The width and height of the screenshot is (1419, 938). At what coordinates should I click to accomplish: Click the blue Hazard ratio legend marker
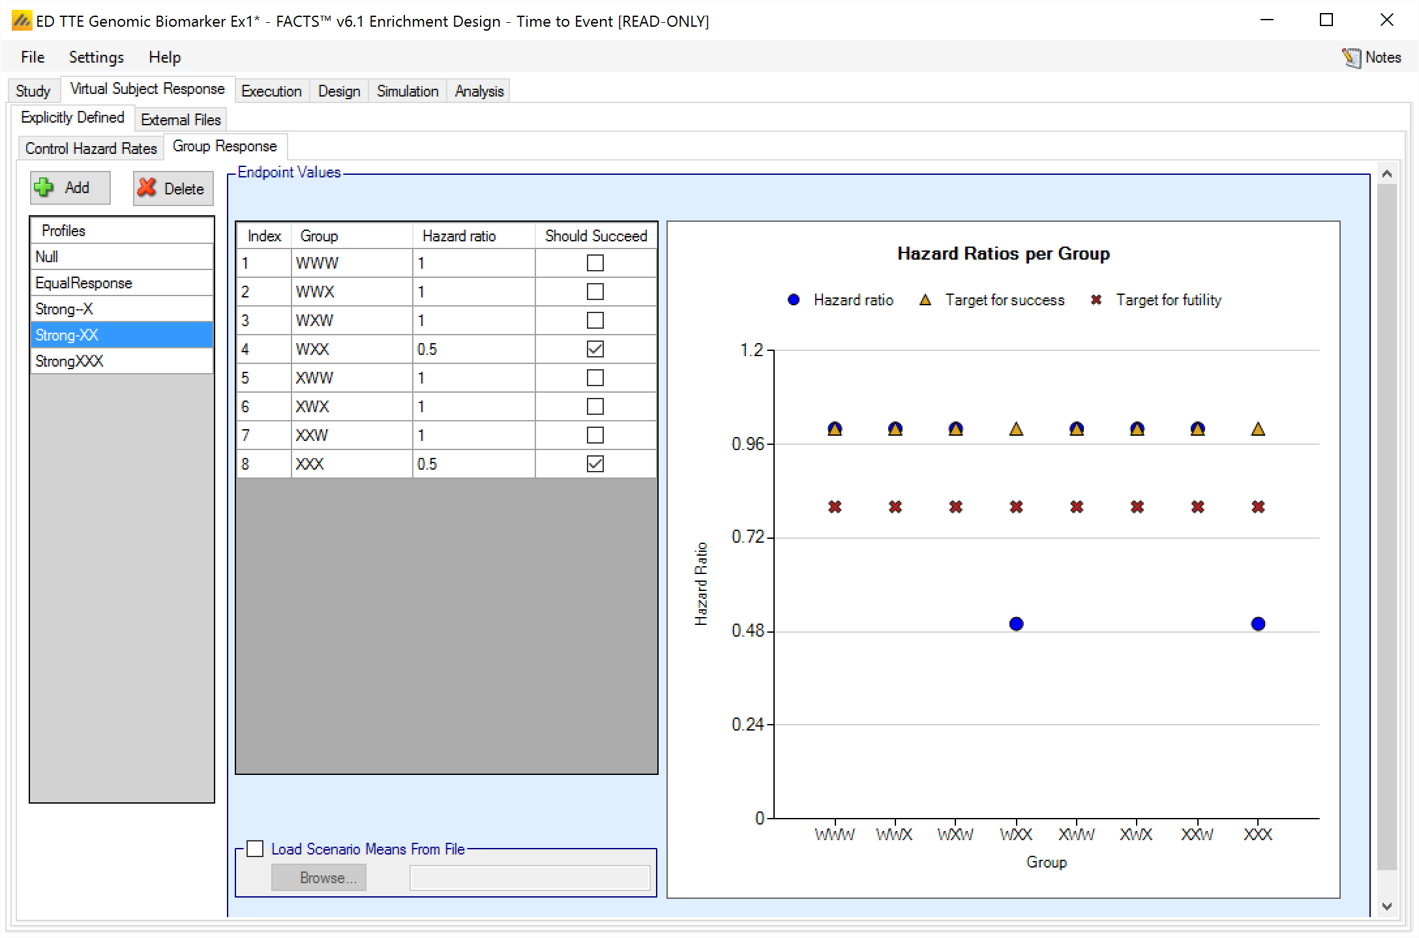(794, 300)
